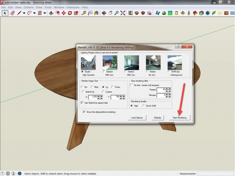The height and width of the screenshot is (176, 235).
Task: Uncheck Show this dialog before rendering
Action: (x=85, y=111)
